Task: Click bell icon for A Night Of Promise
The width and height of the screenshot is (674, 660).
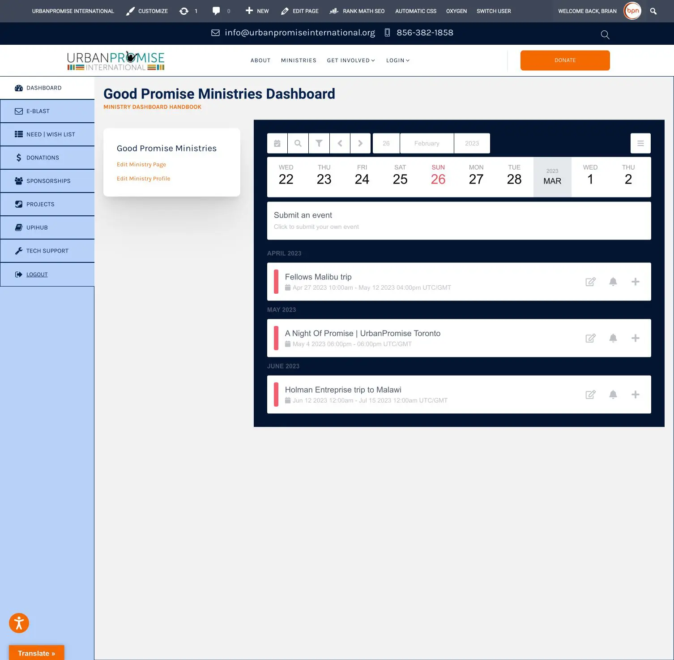Action: click(x=613, y=338)
